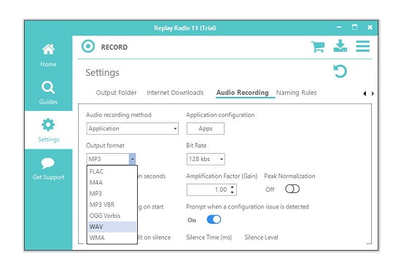Choose M4A from output format list
Viewport: 401px width, 274px height.
point(112,182)
